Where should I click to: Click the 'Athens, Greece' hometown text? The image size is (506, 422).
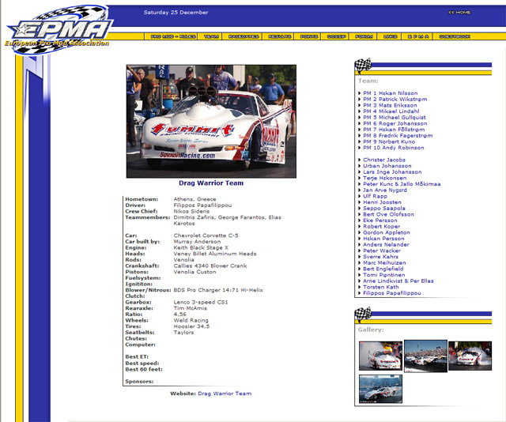tap(194, 199)
